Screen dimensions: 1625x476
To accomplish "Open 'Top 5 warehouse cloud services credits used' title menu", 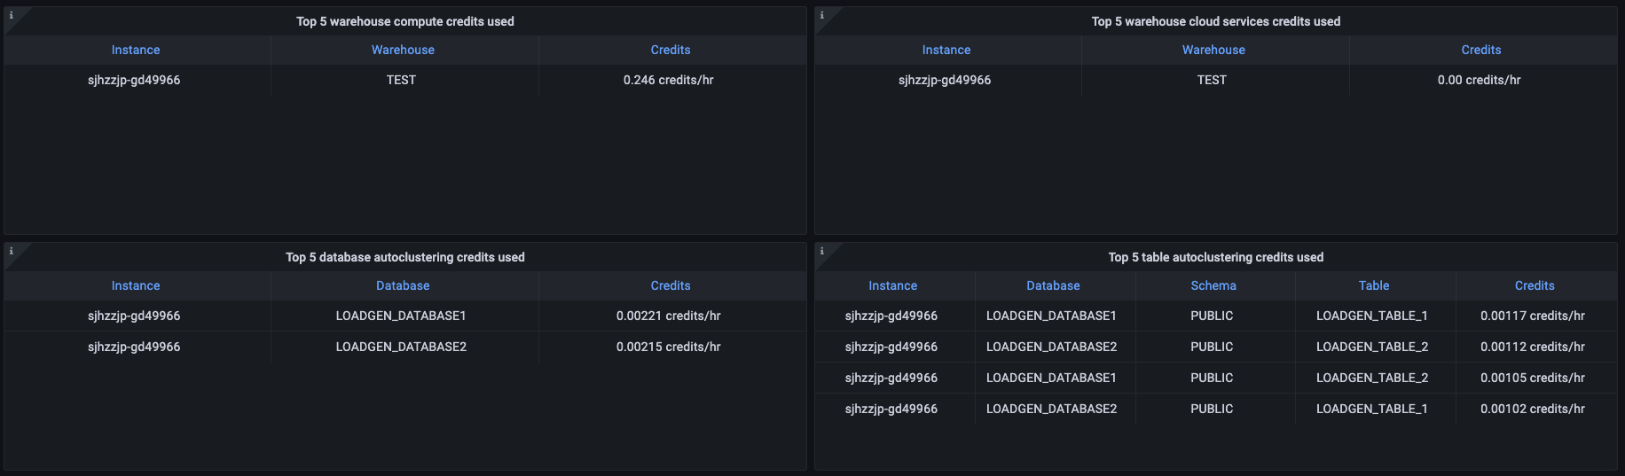I will 1215,21.
